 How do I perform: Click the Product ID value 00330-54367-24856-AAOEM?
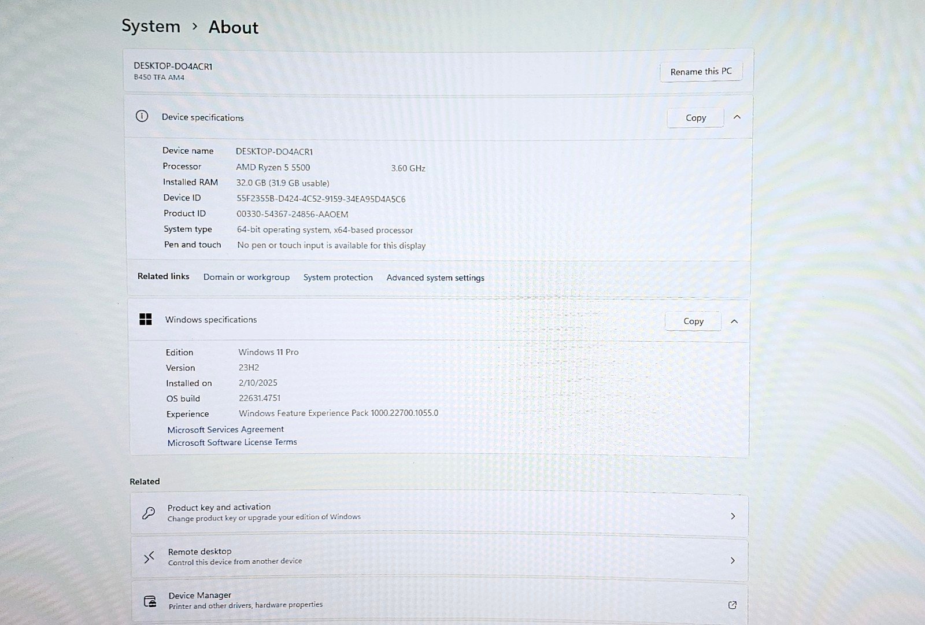pyautogui.click(x=293, y=214)
